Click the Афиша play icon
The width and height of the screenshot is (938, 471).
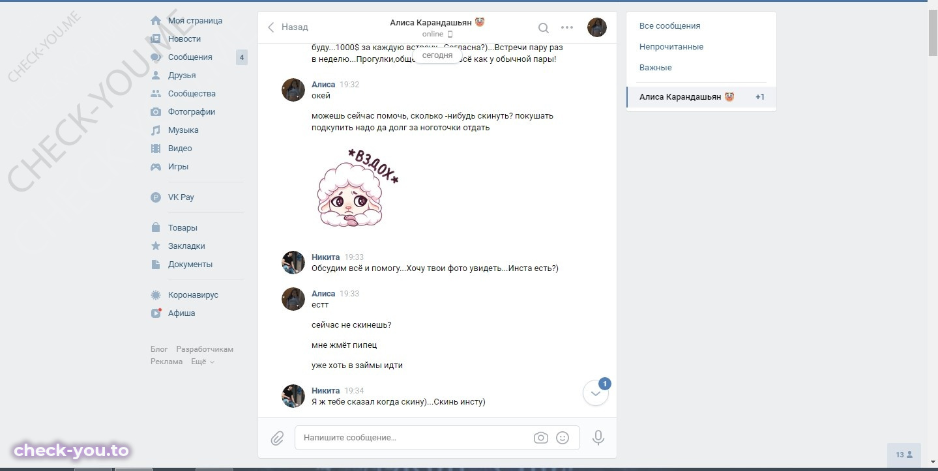click(x=156, y=313)
